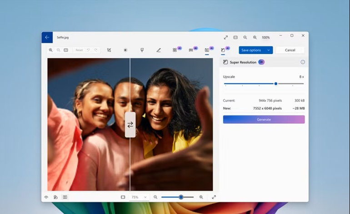Click the 8 x upscale value
Image resolution: width=350 pixels, height=214 pixels.
tap(301, 76)
